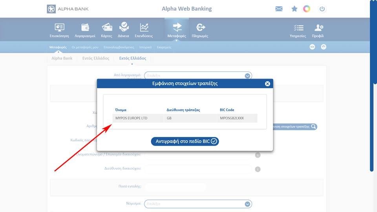Open Μεταφορές transfers section
377x212 pixels.
(177, 30)
